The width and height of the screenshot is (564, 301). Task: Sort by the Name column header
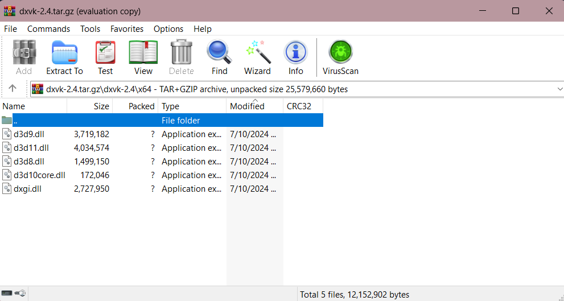[34, 106]
